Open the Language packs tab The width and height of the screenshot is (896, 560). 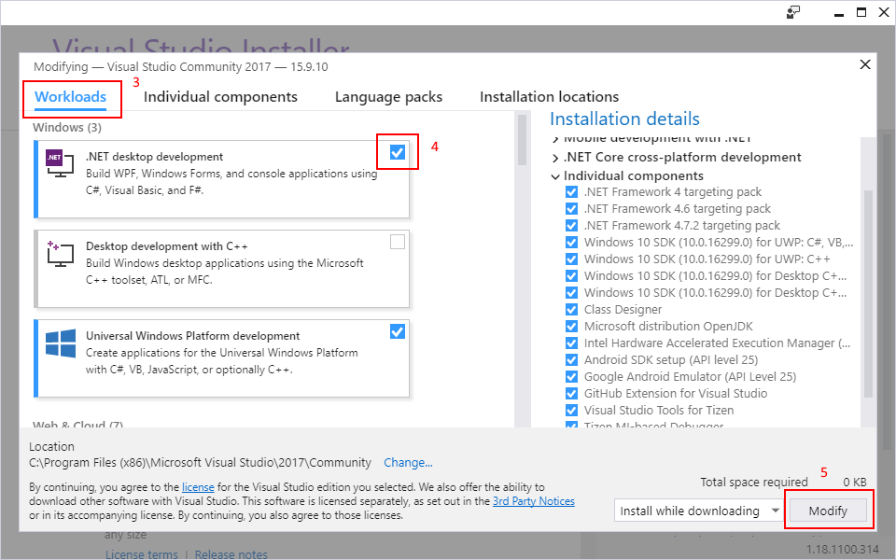[388, 96]
